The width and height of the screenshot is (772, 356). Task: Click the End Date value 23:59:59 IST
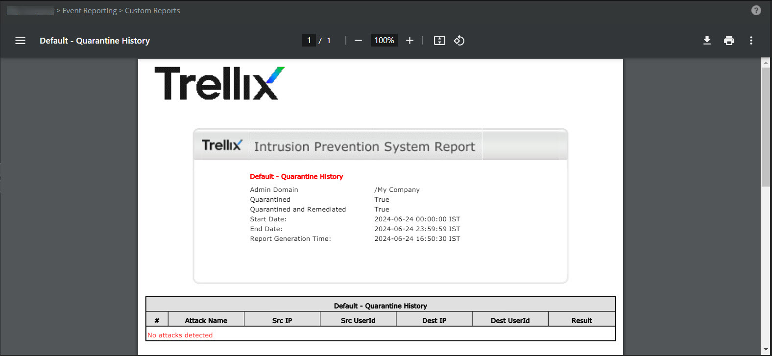pos(417,229)
